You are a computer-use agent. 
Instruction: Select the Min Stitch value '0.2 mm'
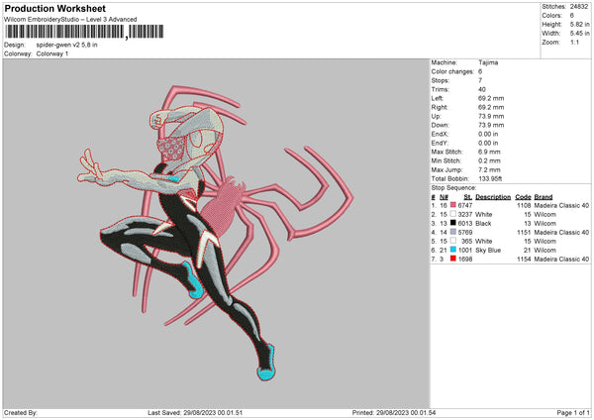click(489, 160)
